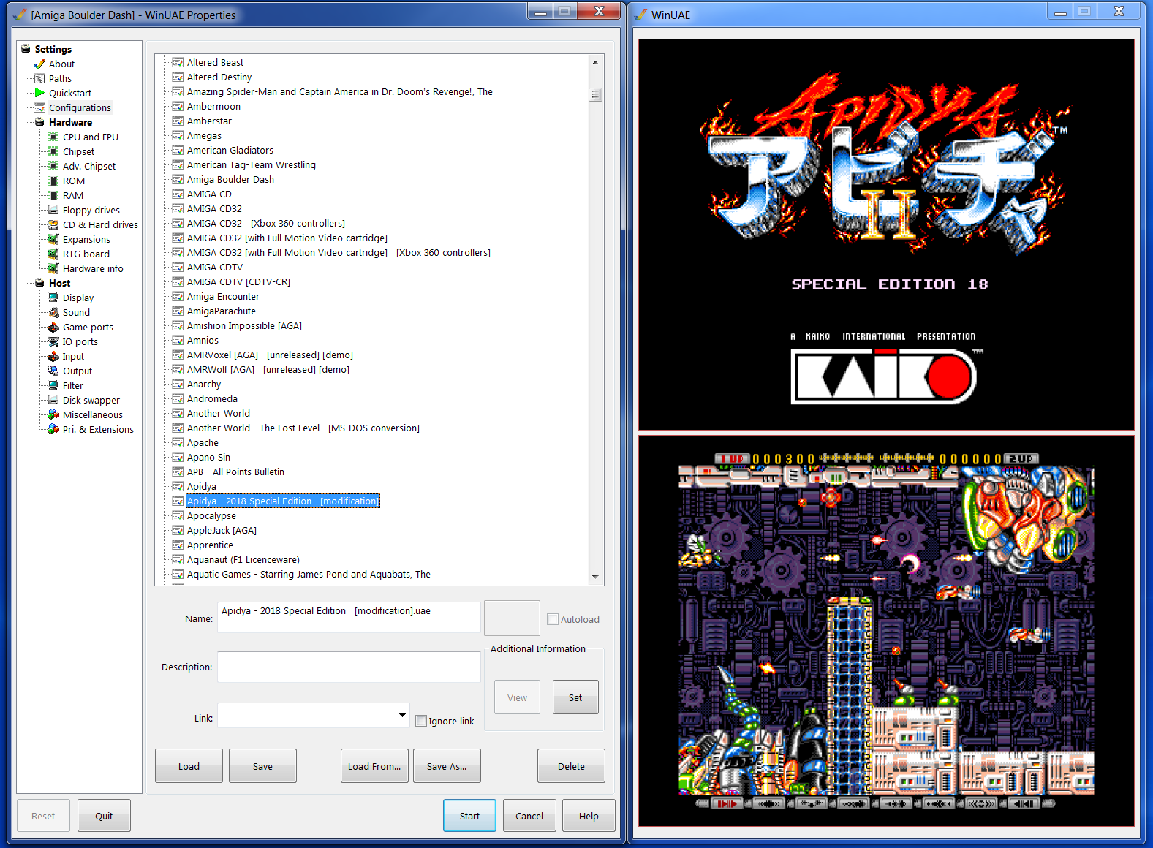Click the Quit button
The width and height of the screenshot is (1153, 848).
coord(104,816)
